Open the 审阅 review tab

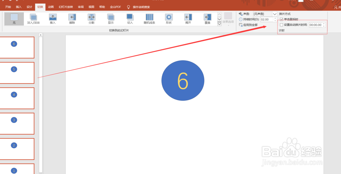click(x=81, y=7)
